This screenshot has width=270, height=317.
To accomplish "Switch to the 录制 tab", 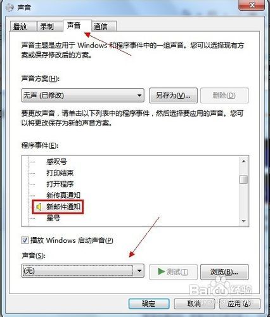I will (47, 27).
